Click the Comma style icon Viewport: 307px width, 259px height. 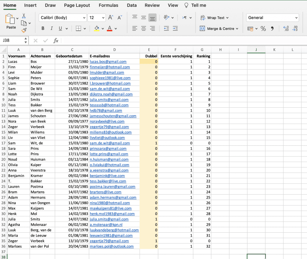272,29
